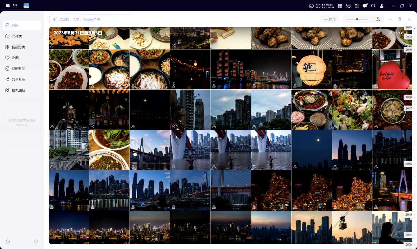
Task: Click the sparkle AI search icon
Action: (x=55, y=19)
